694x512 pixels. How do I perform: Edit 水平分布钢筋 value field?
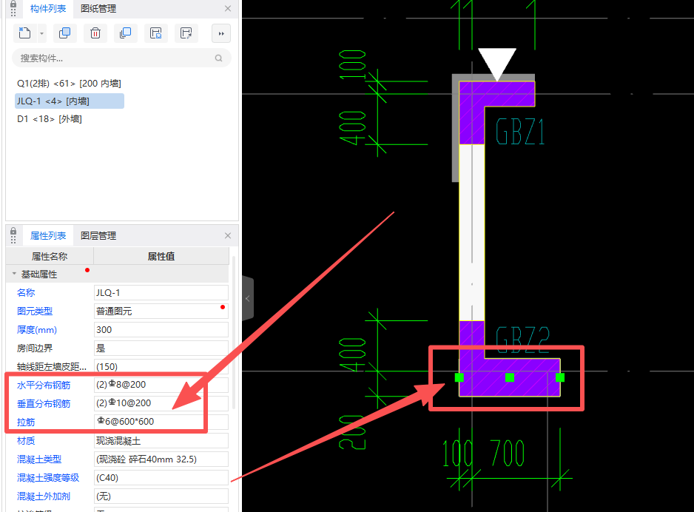coord(161,385)
